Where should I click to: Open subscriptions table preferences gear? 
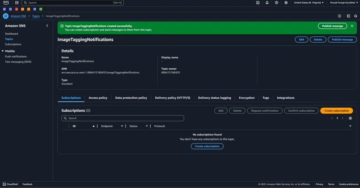pyautogui.click(x=350, y=118)
